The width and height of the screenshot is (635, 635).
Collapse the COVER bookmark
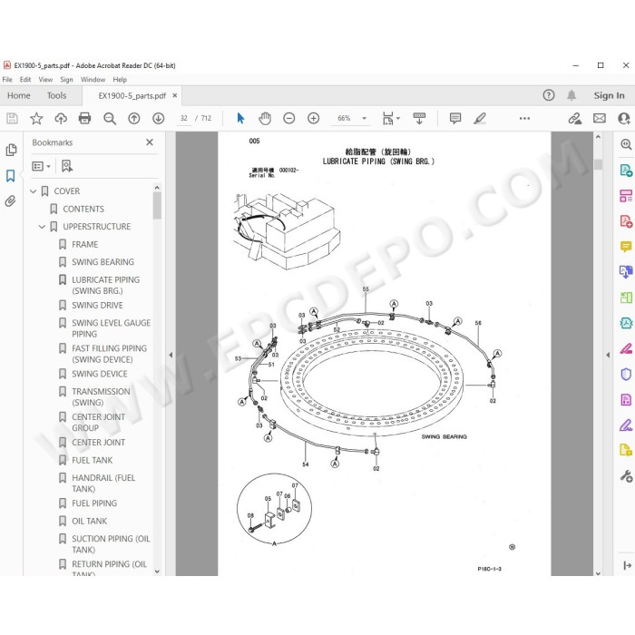pyautogui.click(x=34, y=191)
